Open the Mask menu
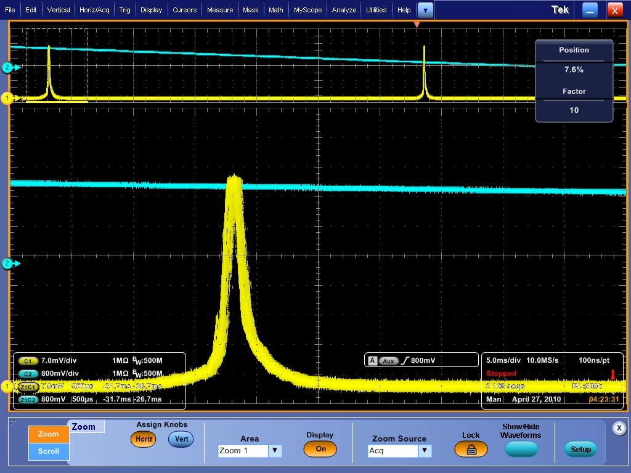Viewport: 631px width, 473px height. pos(251,10)
